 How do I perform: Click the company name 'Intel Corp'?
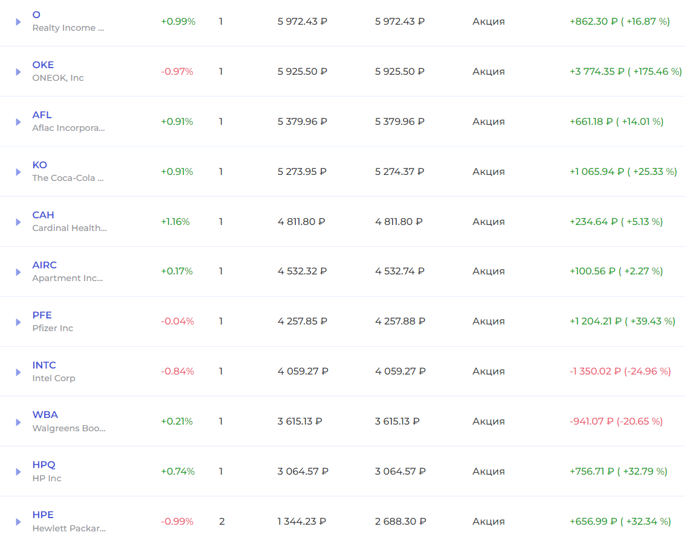pos(54,378)
